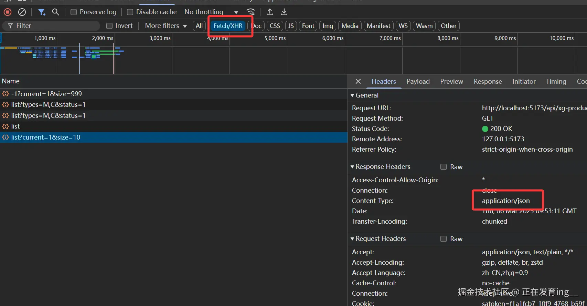Click the Remote Address 127.0.0.1:5173 value

coord(503,139)
